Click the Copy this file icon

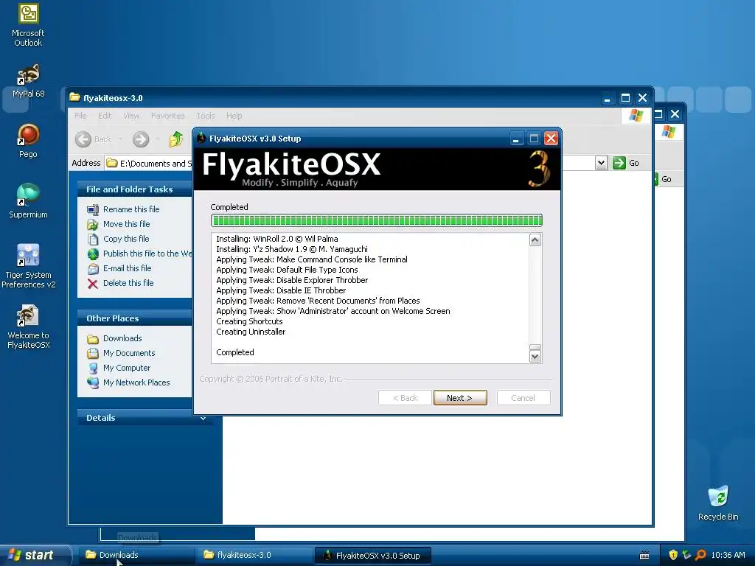pos(93,240)
